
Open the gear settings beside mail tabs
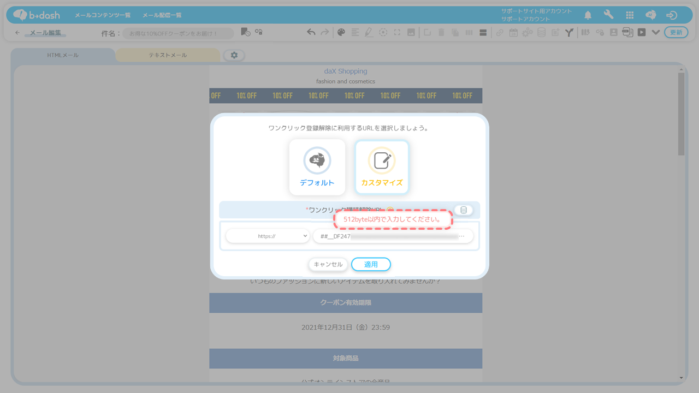pyautogui.click(x=234, y=55)
